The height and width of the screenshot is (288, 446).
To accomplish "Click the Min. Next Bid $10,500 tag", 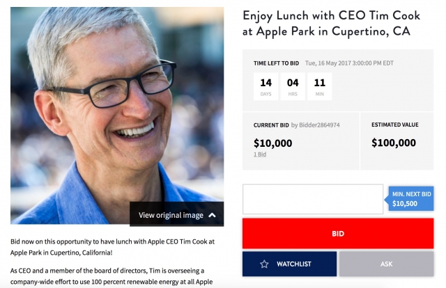I will click(411, 199).
